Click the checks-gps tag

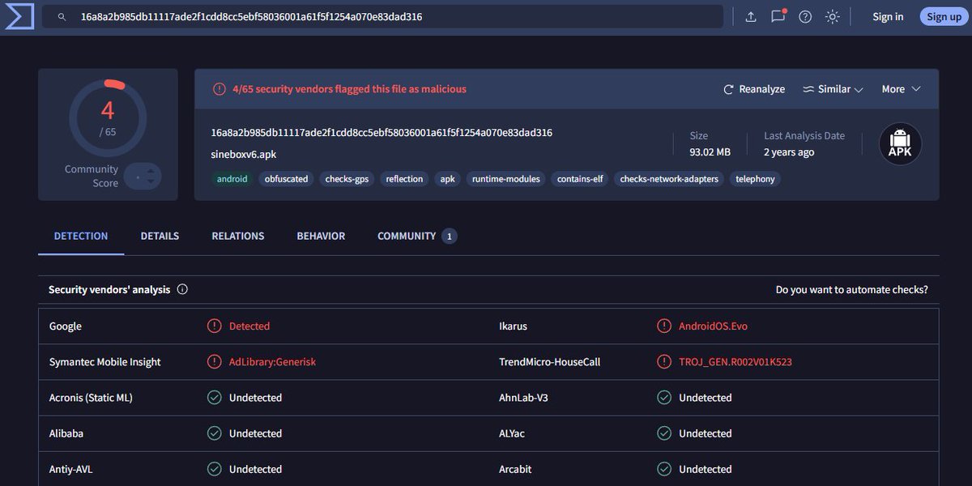click(x=347, y=179)
